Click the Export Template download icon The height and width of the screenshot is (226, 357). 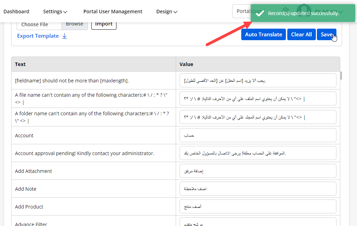pyautogui.click(x=64, y=36)
